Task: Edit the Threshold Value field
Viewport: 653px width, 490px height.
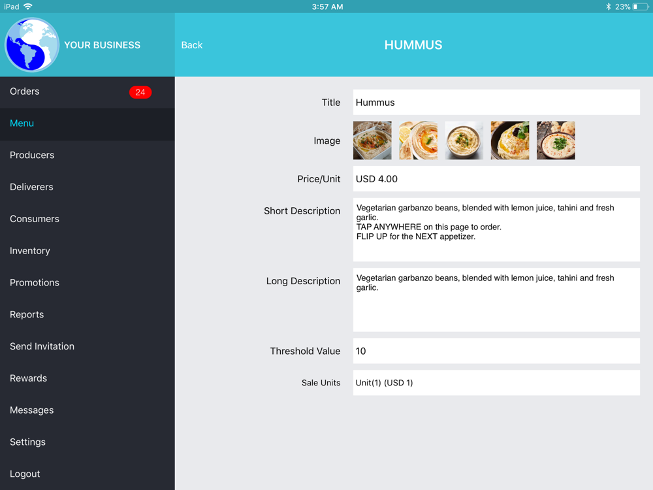Action: [x=496, y=351]
